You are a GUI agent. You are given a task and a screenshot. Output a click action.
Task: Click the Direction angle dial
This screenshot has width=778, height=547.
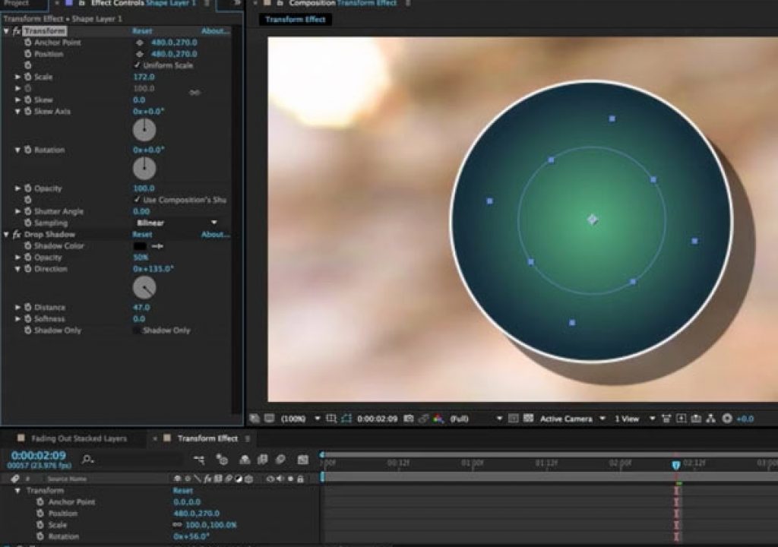144,287
